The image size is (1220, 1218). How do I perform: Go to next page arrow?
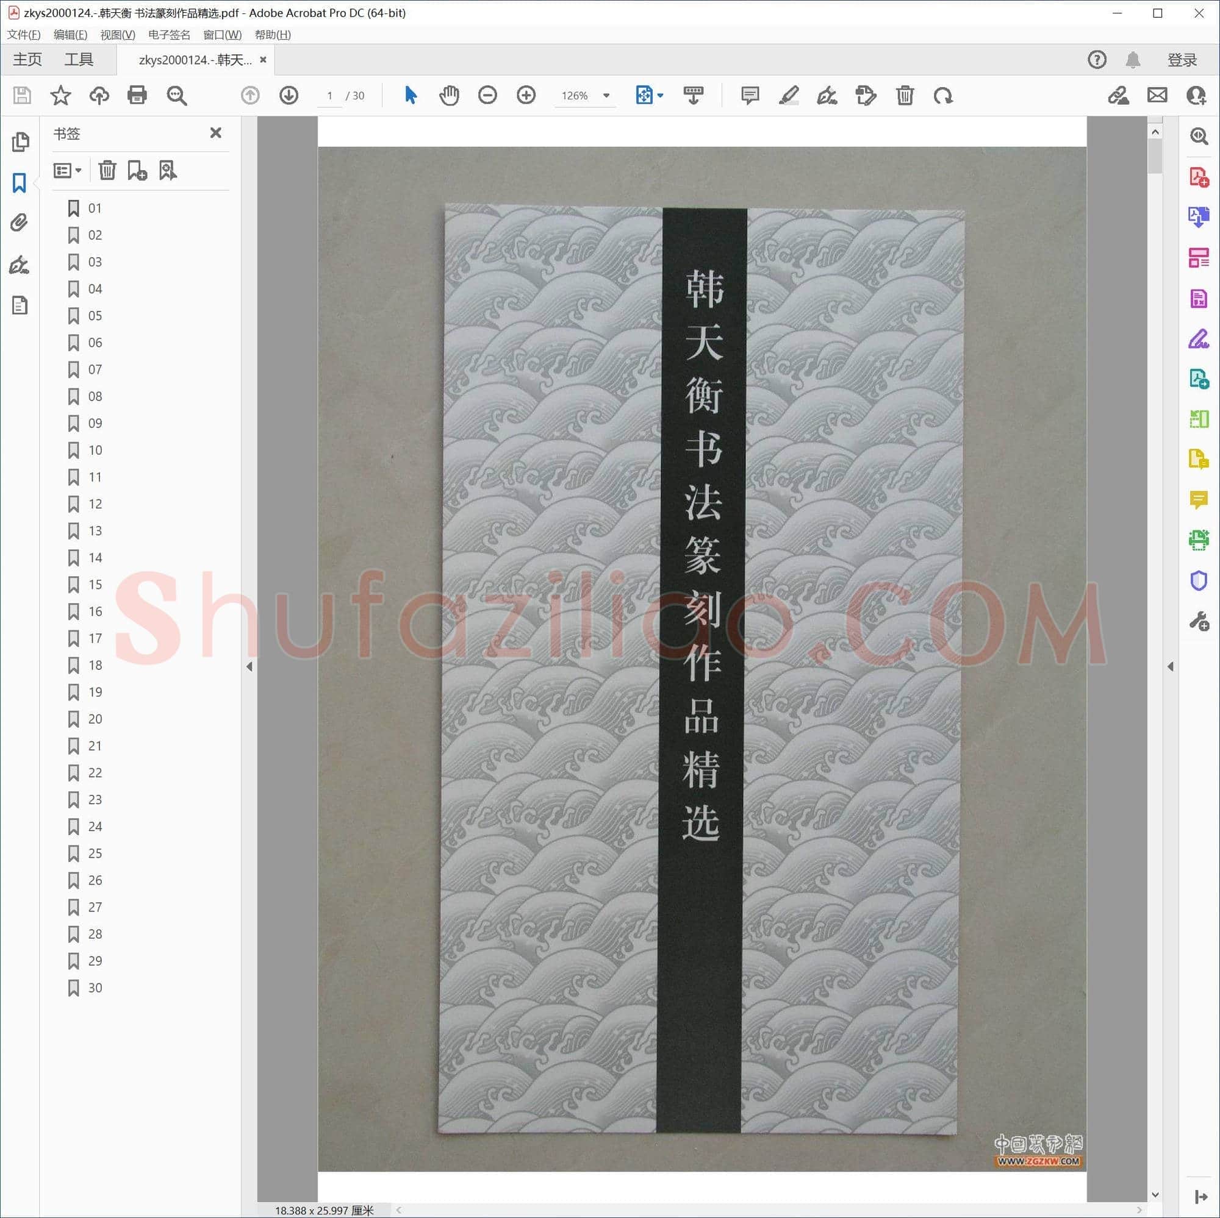click(x=289, y=96)
